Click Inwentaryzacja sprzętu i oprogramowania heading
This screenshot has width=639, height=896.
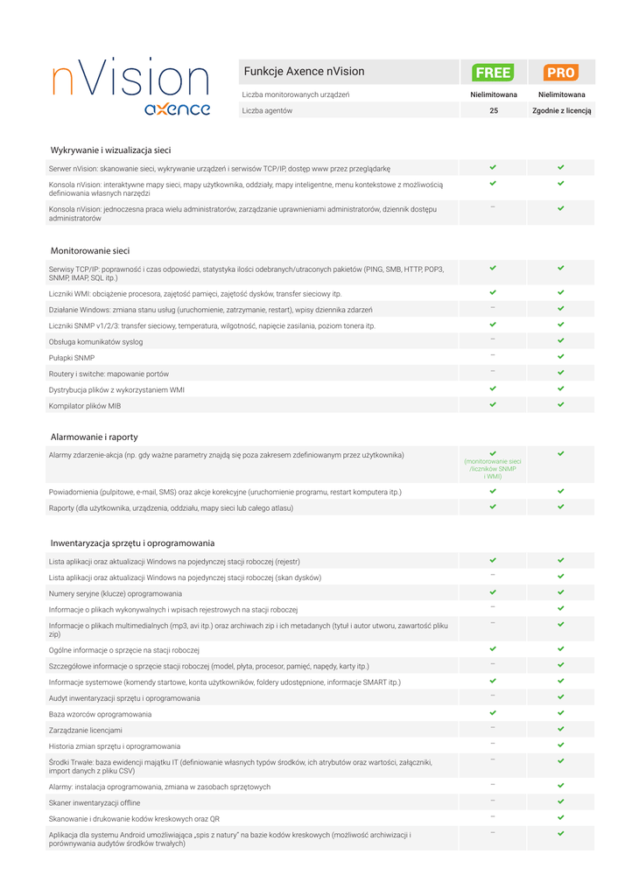pyautogui.click(x=132, y=542)
